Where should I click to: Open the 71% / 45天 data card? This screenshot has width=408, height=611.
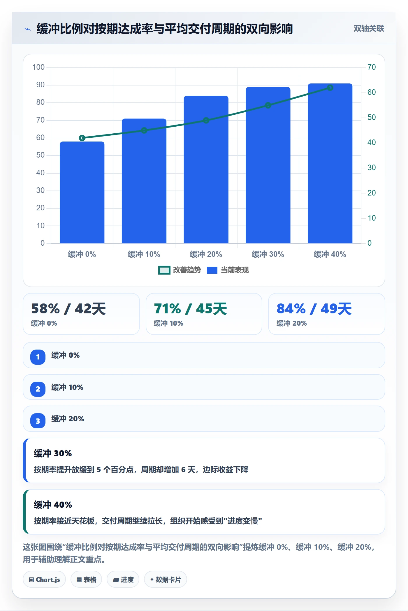coord(204,314)
